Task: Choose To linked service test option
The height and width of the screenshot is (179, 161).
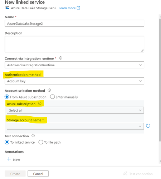Action: (x=7, y=142)
